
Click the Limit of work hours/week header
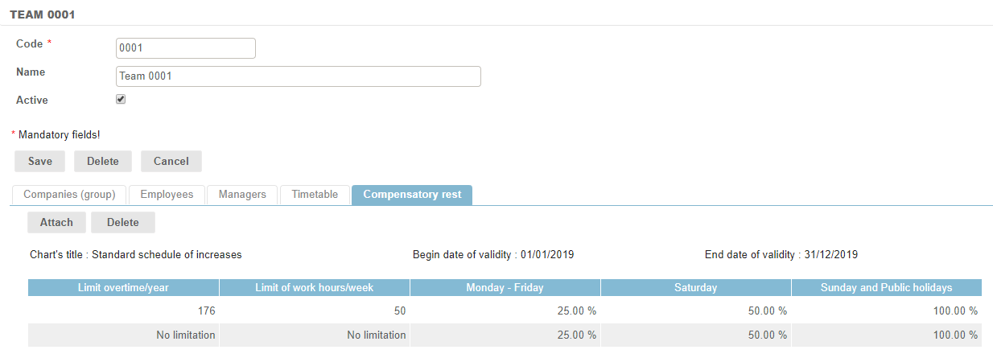[x=314, y=287]
